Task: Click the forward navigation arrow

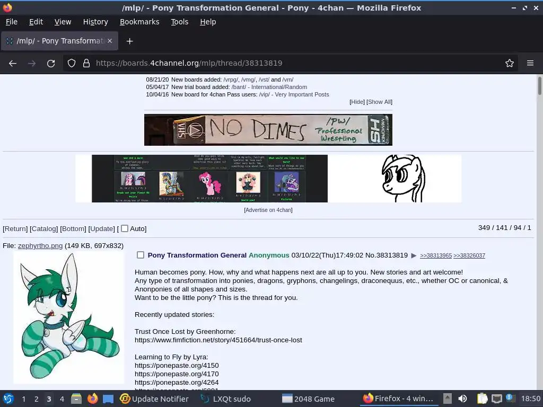Action: click(32, 64)
